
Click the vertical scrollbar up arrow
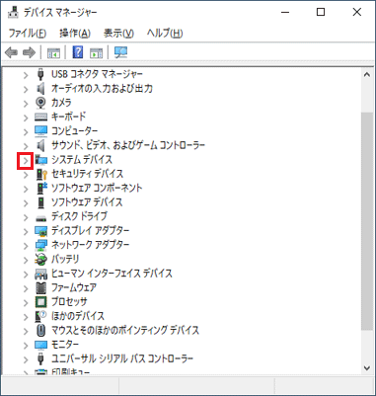click(x=367, y=75)
